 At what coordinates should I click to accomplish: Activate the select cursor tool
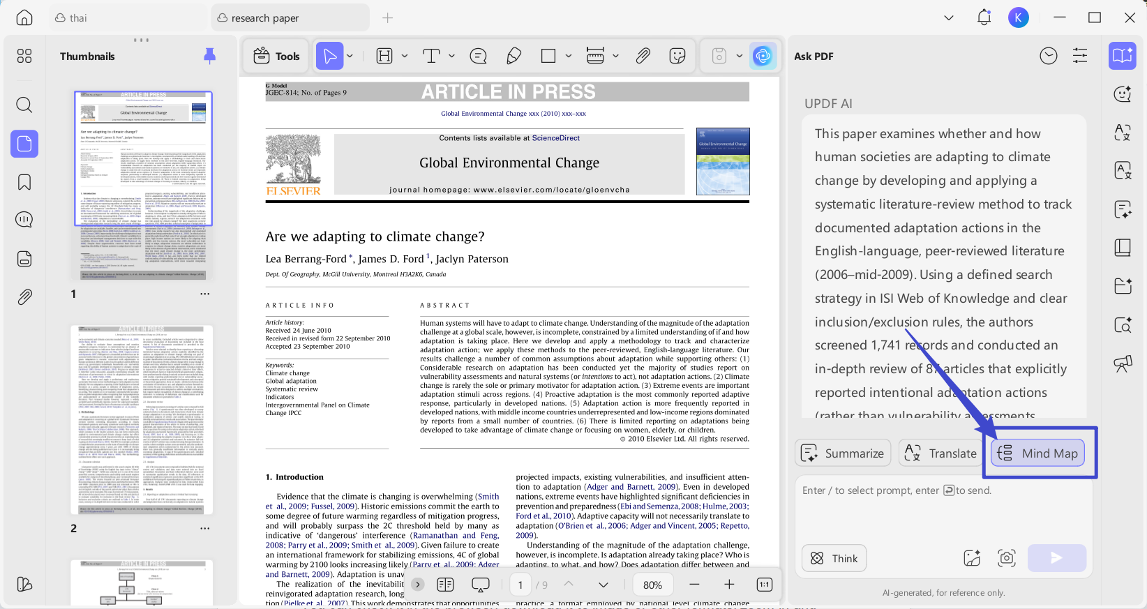click(x=330, y=56)
